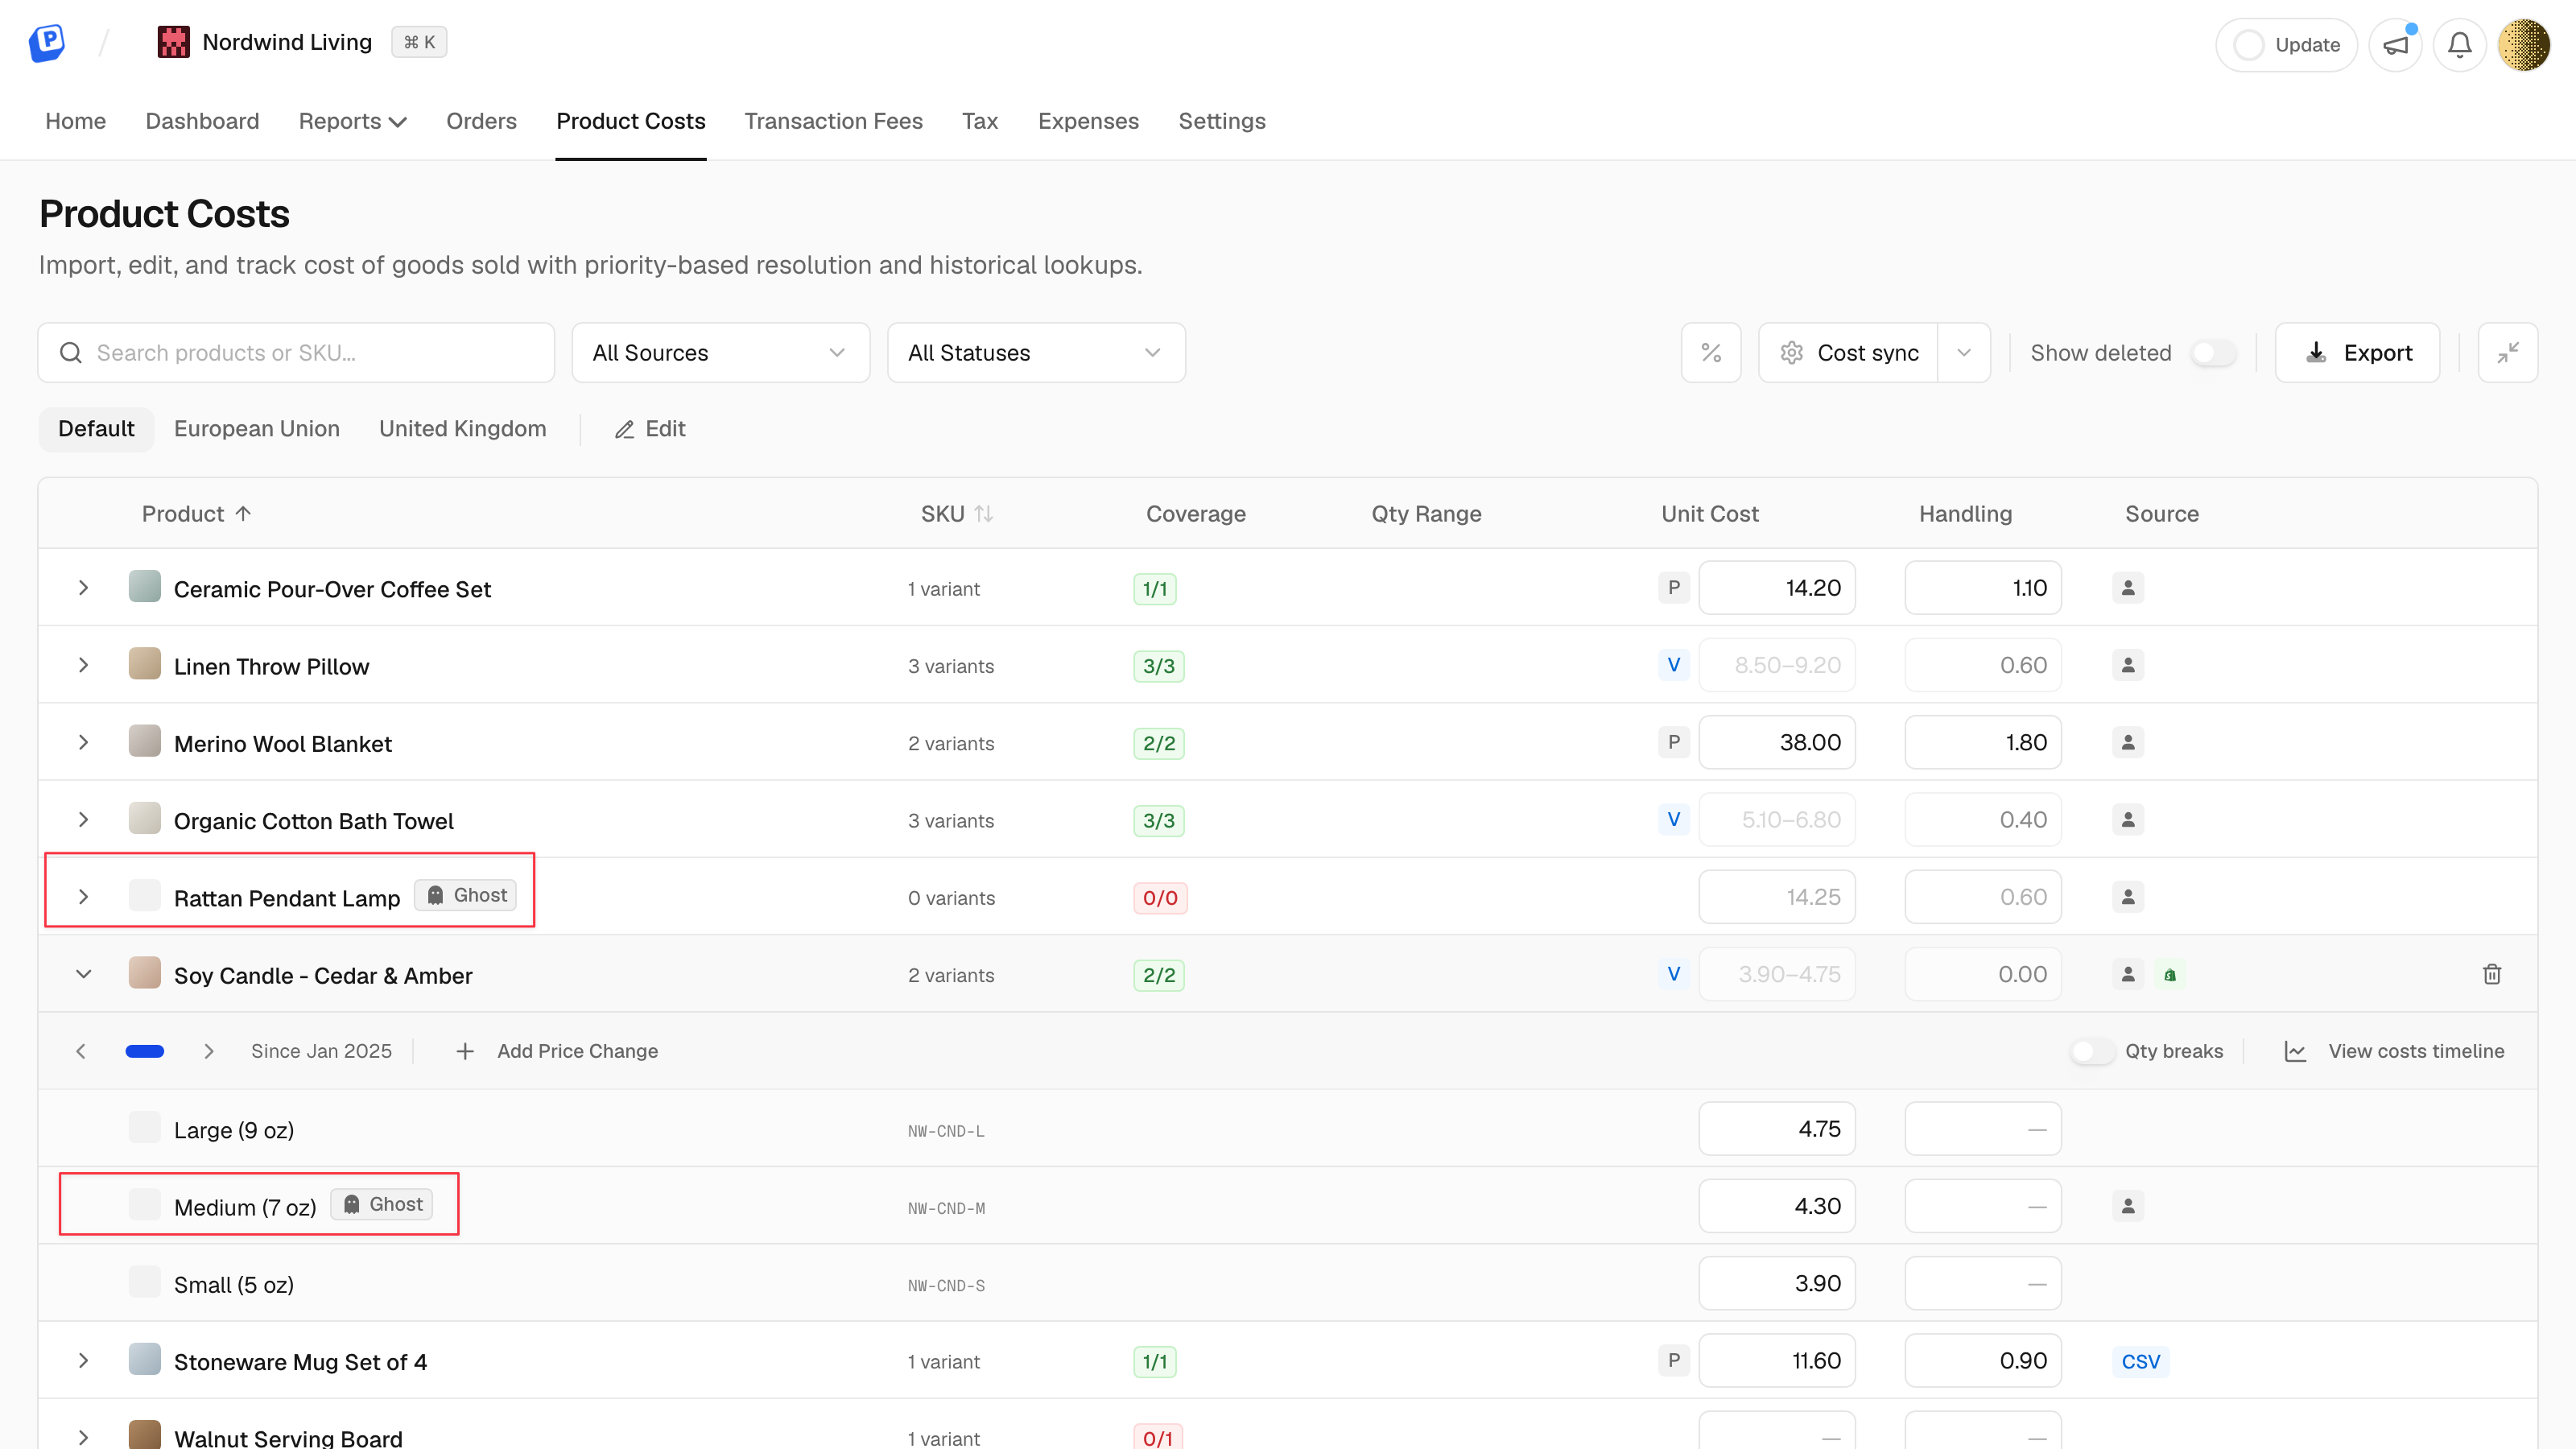This screenshot has height=1449, width=2576.
Task: Expand the Rattan Pendant Lamp row
Action: pos(84,897)
